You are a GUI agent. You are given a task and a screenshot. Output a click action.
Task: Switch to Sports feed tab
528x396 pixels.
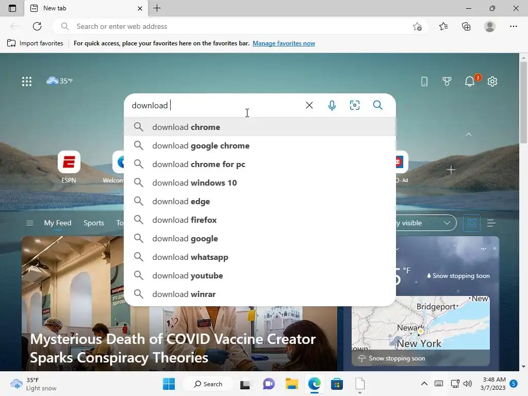tap(94, 223)
